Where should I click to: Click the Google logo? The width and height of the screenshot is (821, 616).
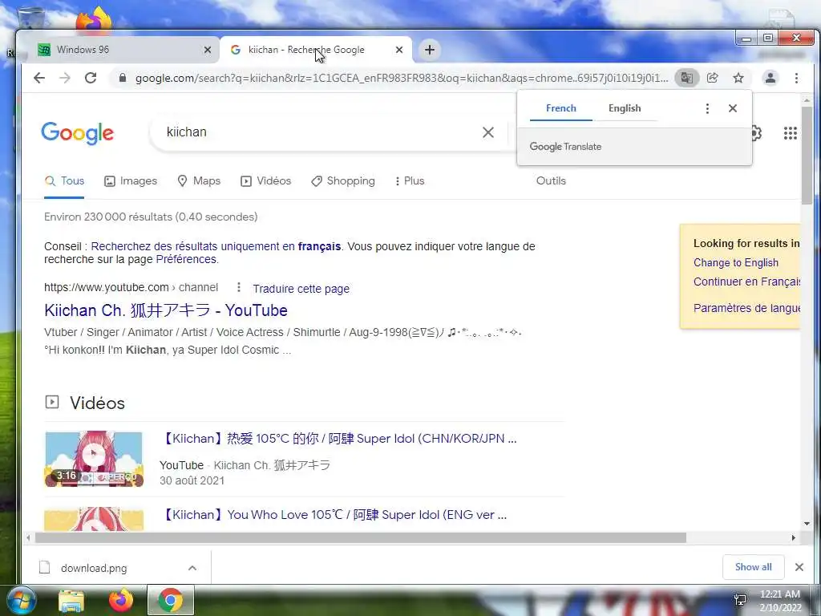coord(78,132)
